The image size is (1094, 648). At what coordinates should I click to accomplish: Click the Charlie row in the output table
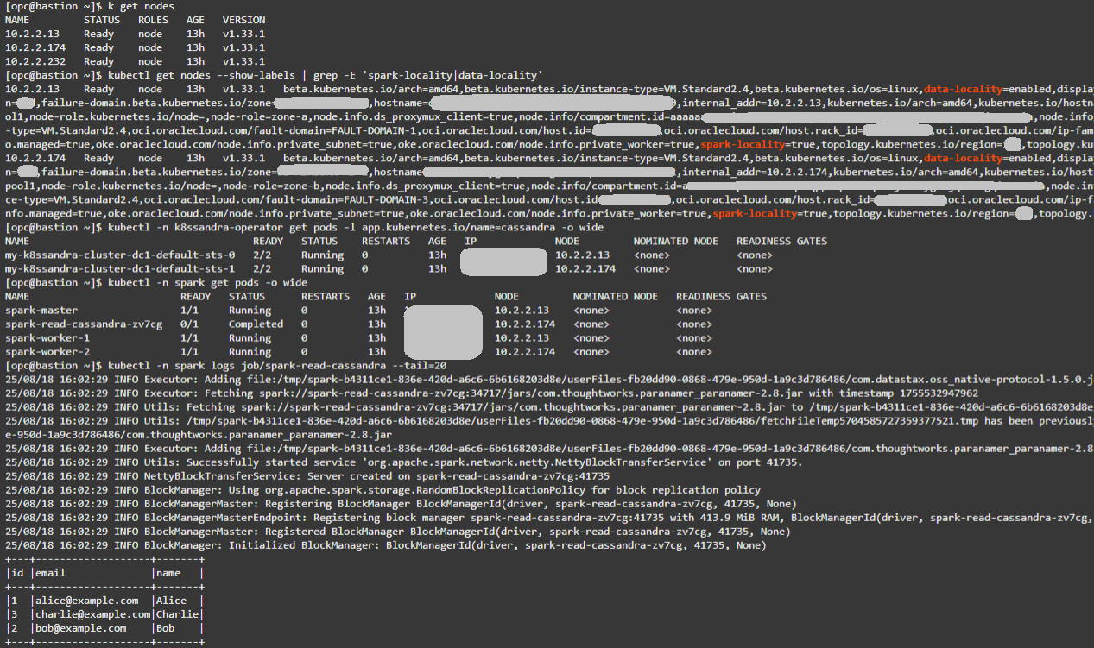click(92, 613)
